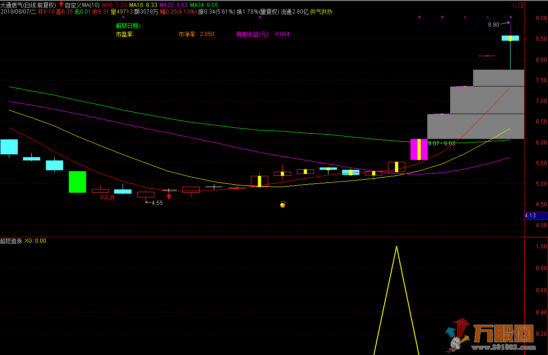548x355 pixels.
Task: Open the 大通燃气(日线.前复权) stock title
Action: coord(28,5)
